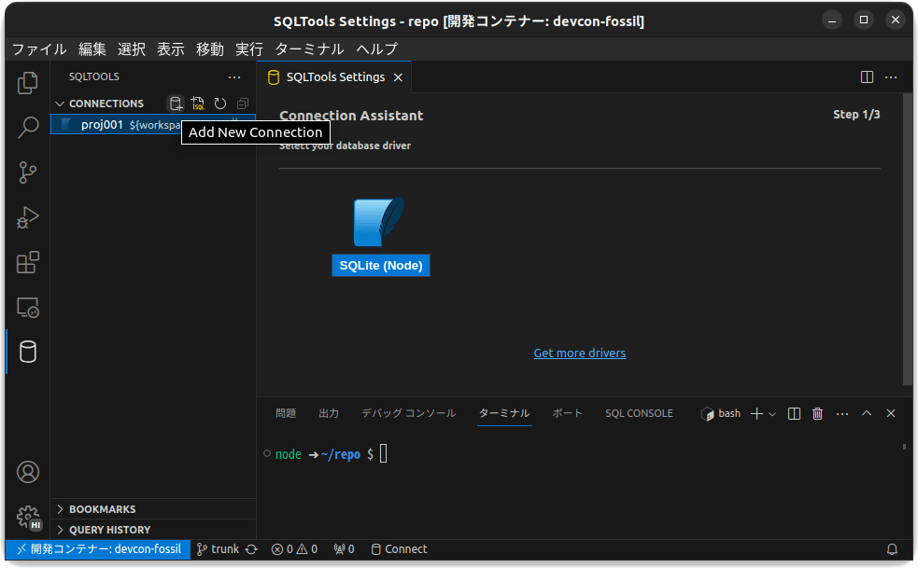The width and height of the screenshot is (918, 568).
Task: Switch to SQL CONSOLE tab
Action: [x=640, y=413]
